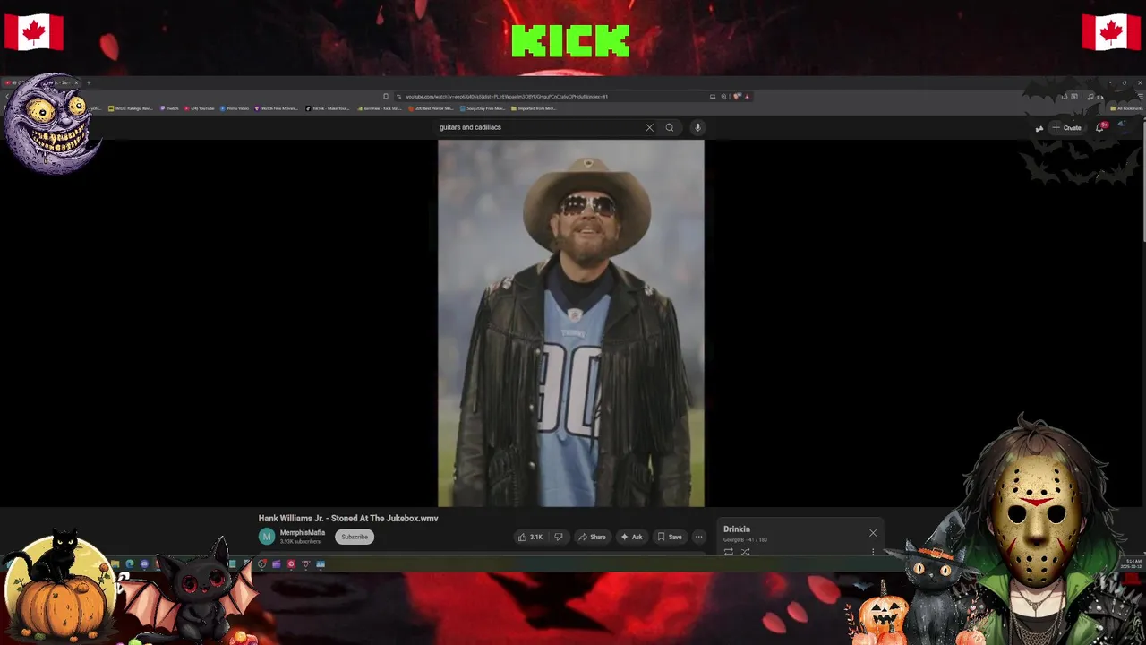Open the 200 Best Horror Movies bookmark
The height and width of the screenshot is (645, 1146).
coord(432,108)
